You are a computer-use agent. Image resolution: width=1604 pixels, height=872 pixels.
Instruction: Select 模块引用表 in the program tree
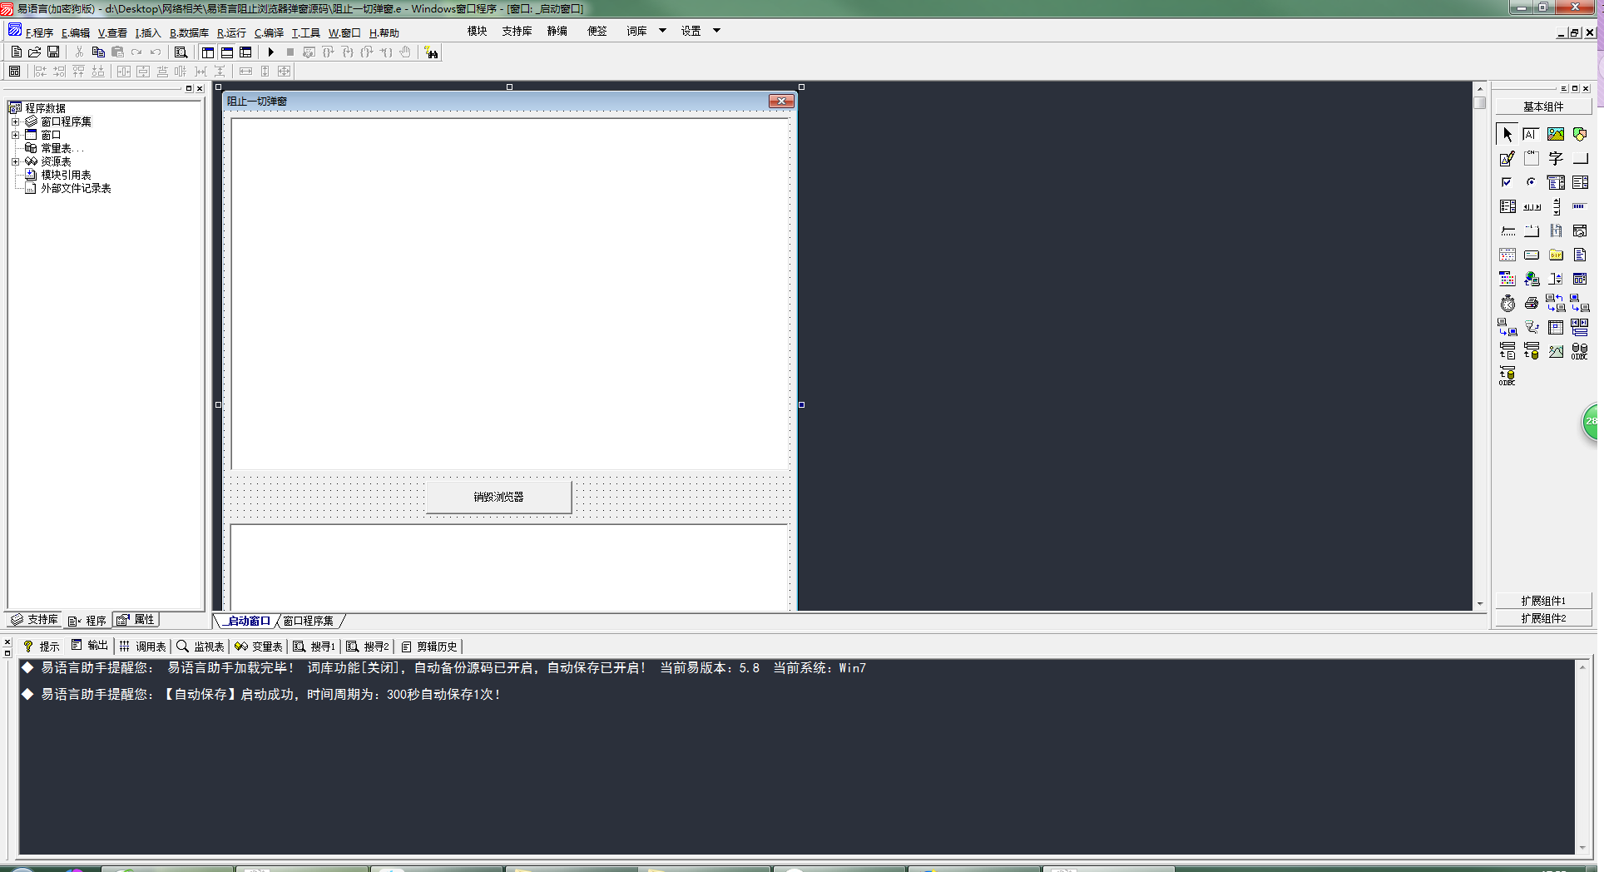coord(66,175)
